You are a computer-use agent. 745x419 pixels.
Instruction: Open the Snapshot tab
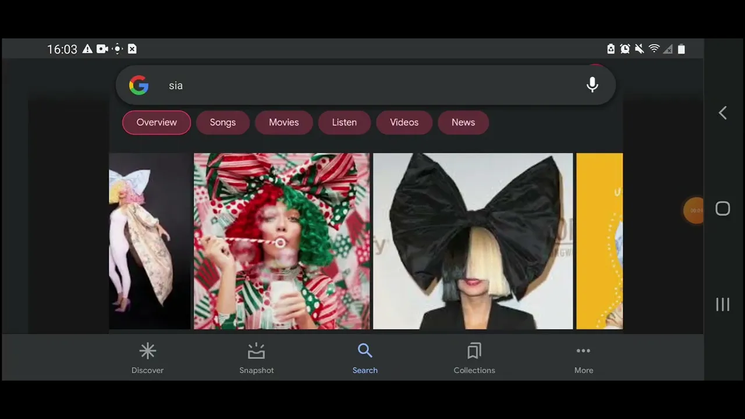click(256, 358)
